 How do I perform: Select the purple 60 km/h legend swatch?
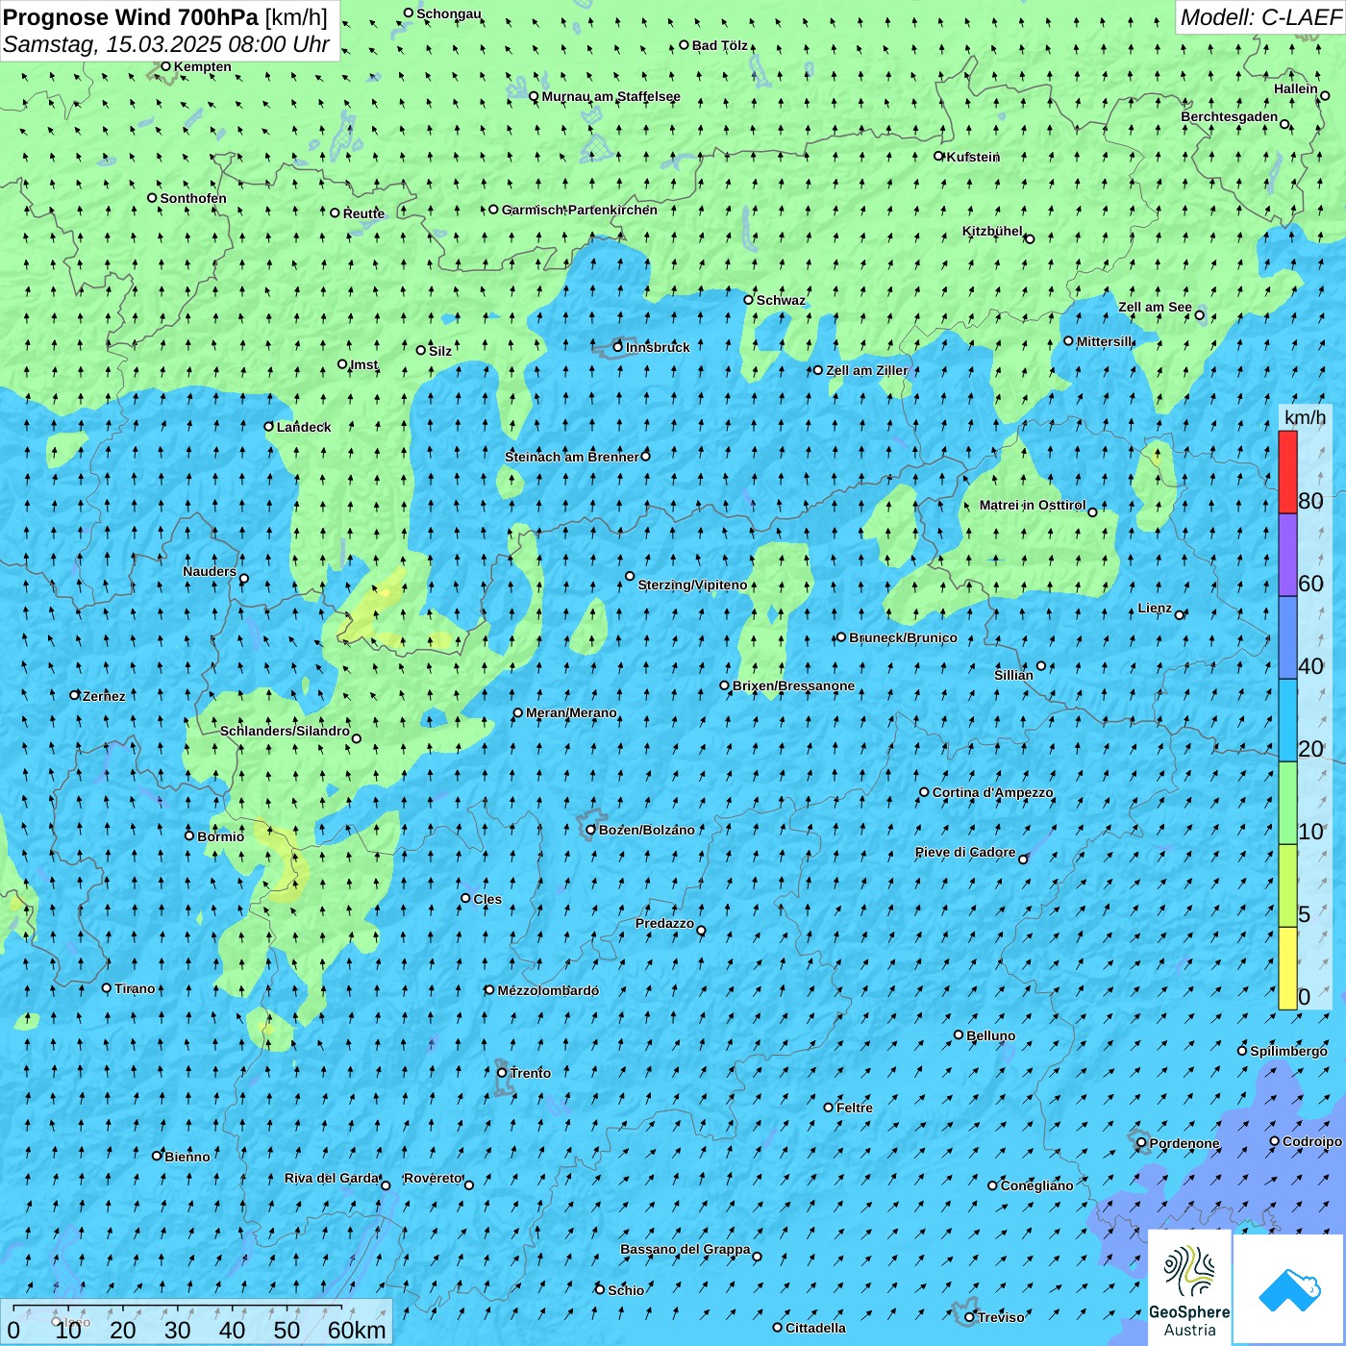point(1287,555)
